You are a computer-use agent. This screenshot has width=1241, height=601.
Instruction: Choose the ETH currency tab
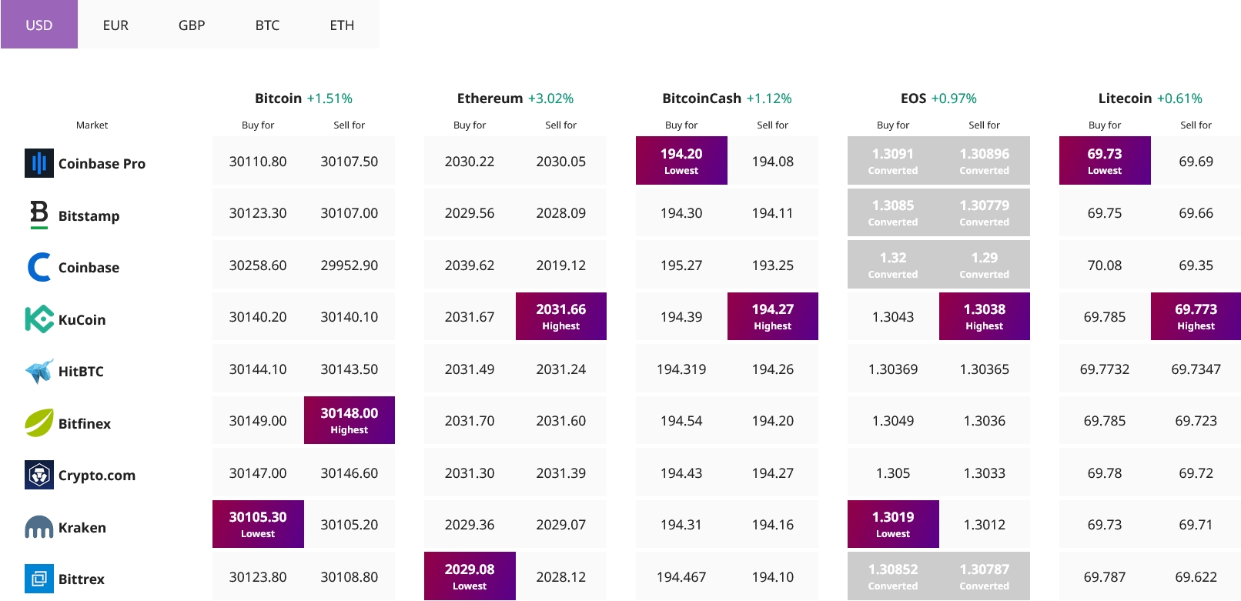pyautogui.click(x=342, y=25)
